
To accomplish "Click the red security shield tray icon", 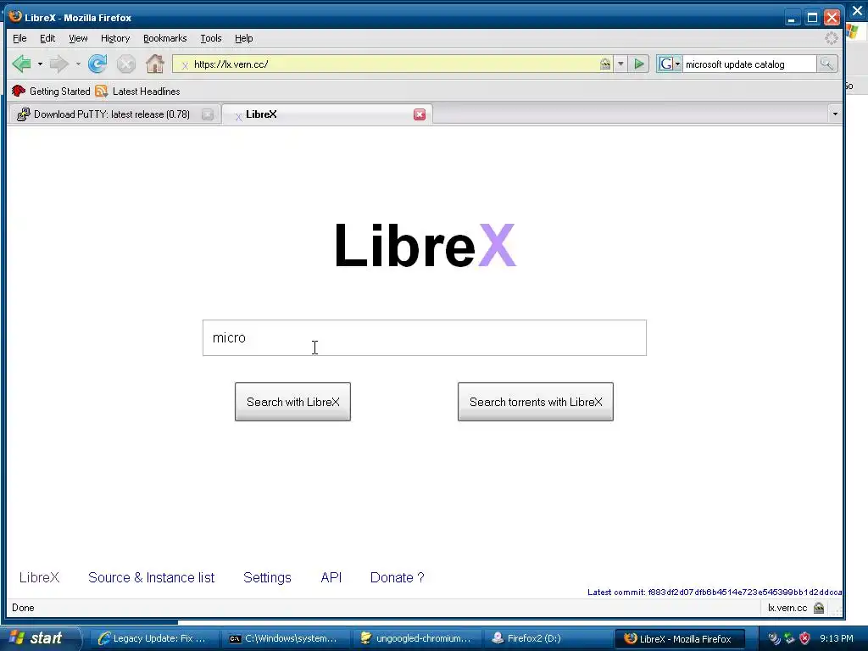I will [805, 638].
